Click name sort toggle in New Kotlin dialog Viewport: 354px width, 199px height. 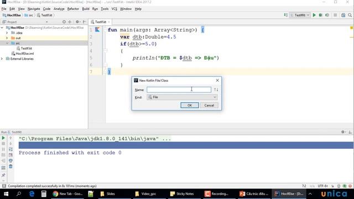pyautogui.click(x=216, y=90)
